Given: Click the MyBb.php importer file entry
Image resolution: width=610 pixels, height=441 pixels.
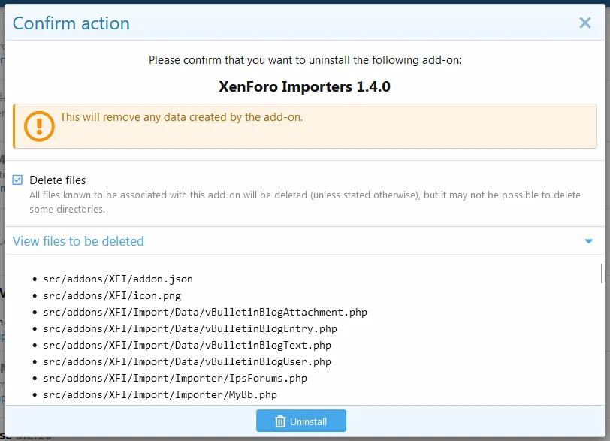Looking at the screenshot, I should [x=159, y=394].
